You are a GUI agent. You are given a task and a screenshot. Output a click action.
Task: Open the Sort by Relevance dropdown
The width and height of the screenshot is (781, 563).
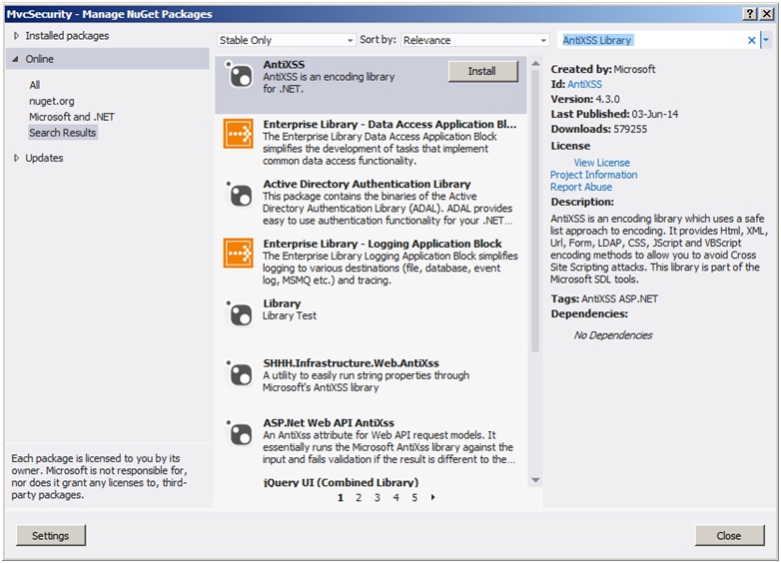(474, 40)
